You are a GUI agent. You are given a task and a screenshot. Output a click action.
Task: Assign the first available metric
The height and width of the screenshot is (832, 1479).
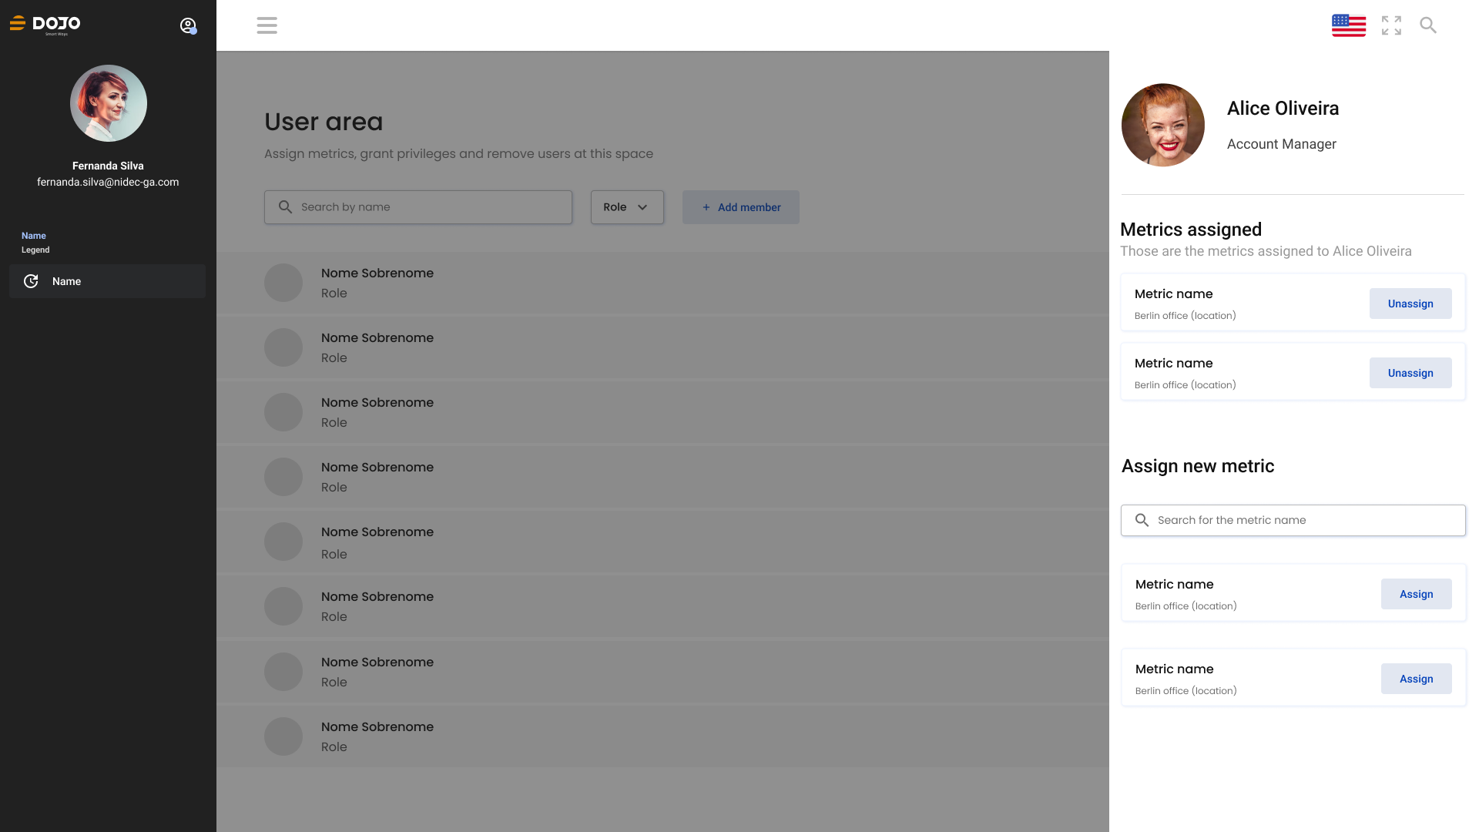[1416, 594]
